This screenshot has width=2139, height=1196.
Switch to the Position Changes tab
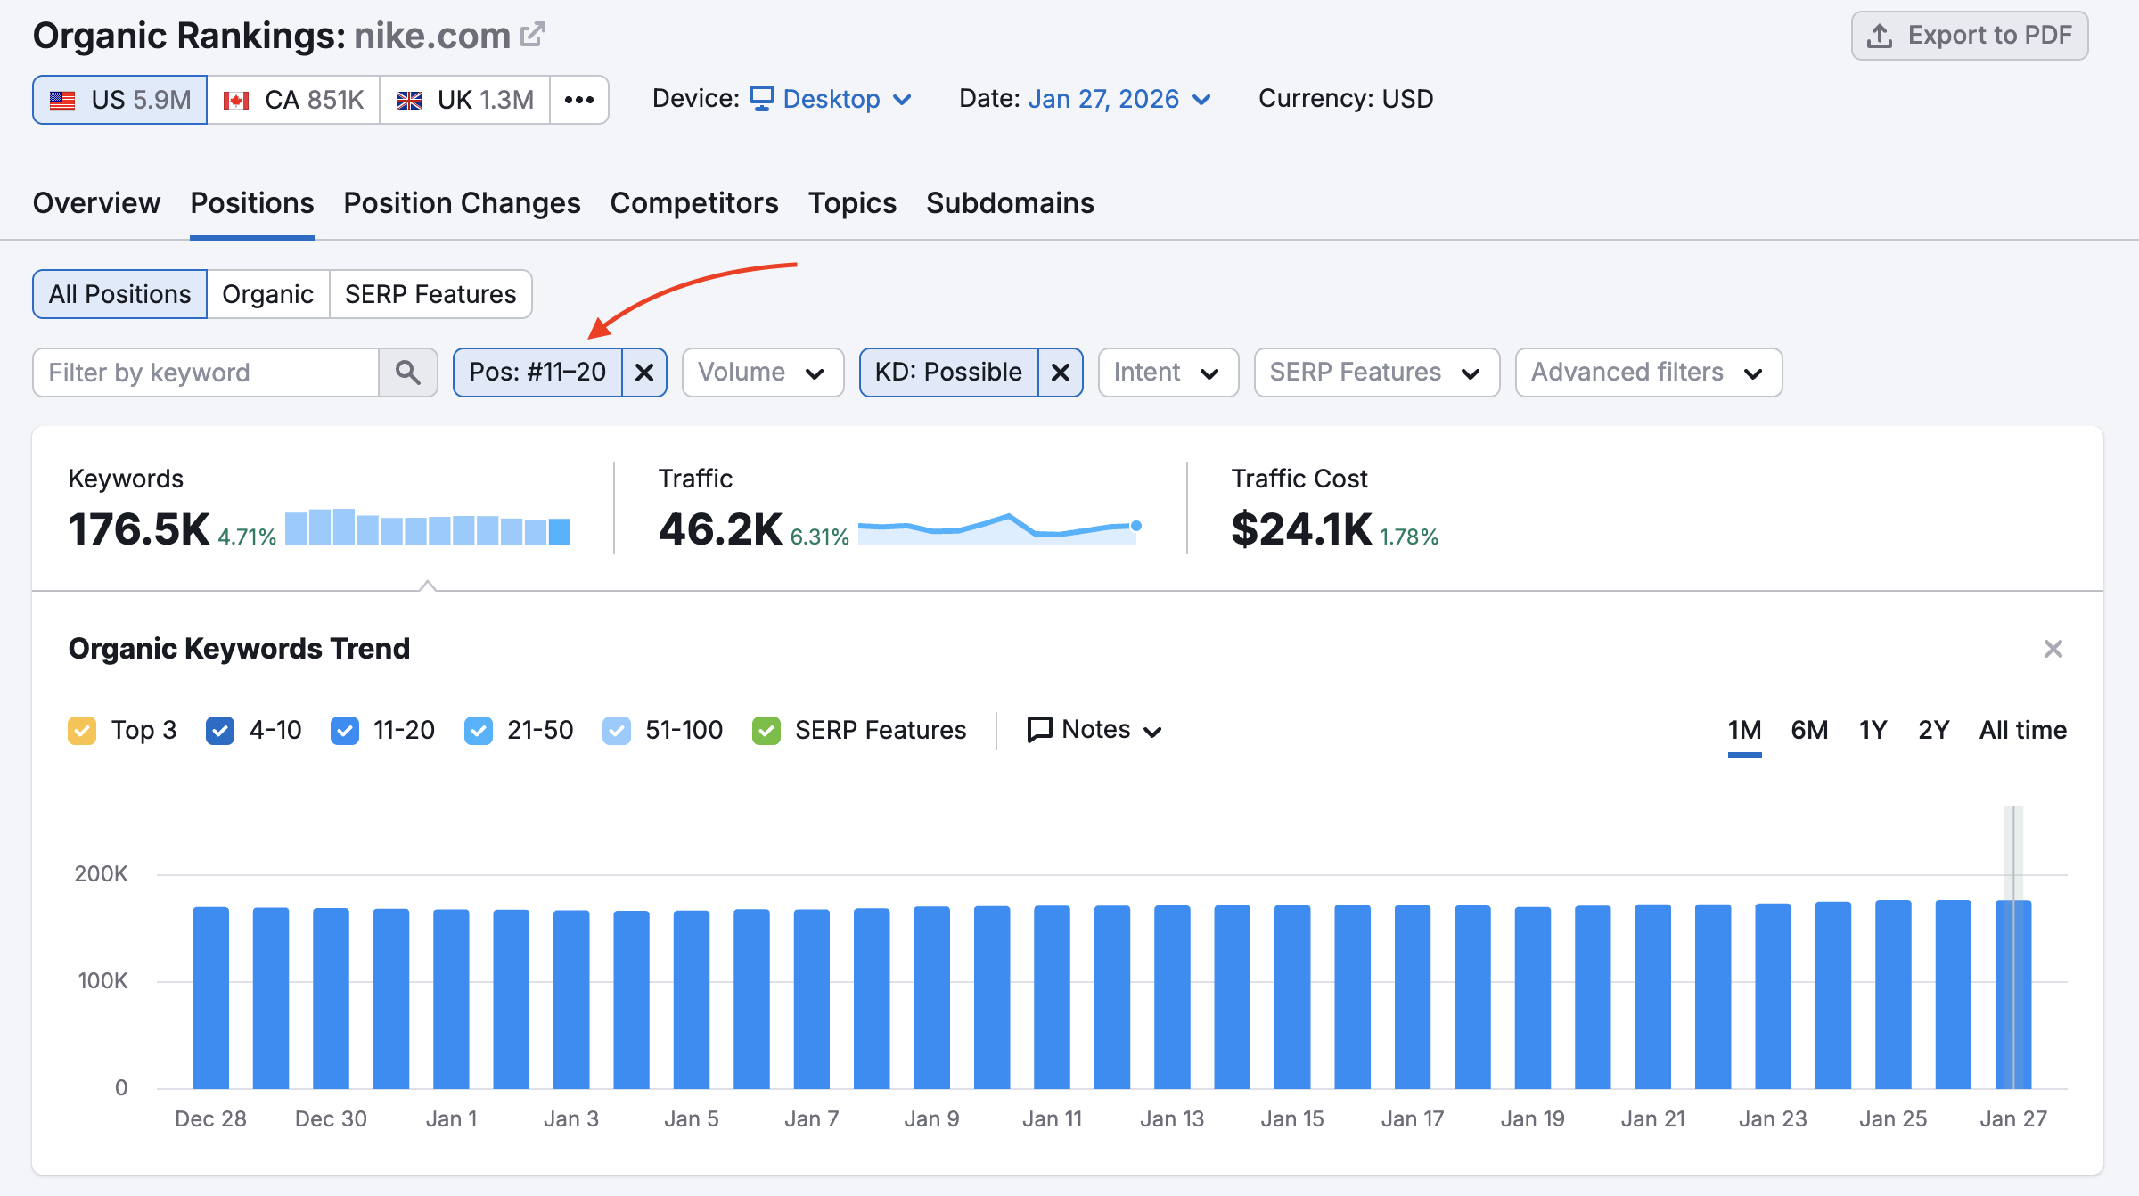[x=462, y=203]
